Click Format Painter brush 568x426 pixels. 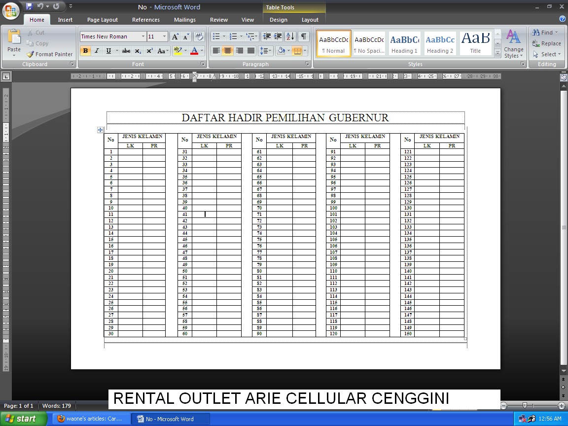(x=50, y=54)
